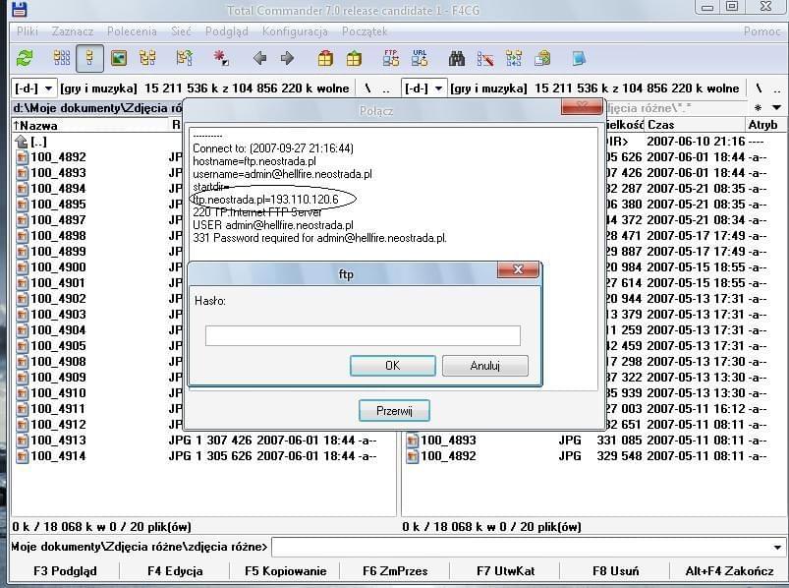The height and width of the screenshot is (588, 789).
Task: Click the file icon of right panel 100_4892
Action: (412, 456)
